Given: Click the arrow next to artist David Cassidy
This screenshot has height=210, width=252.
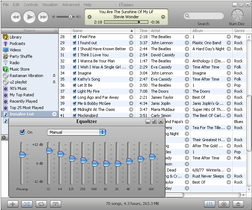Looking at the screenshot, I should pos(187,55).
